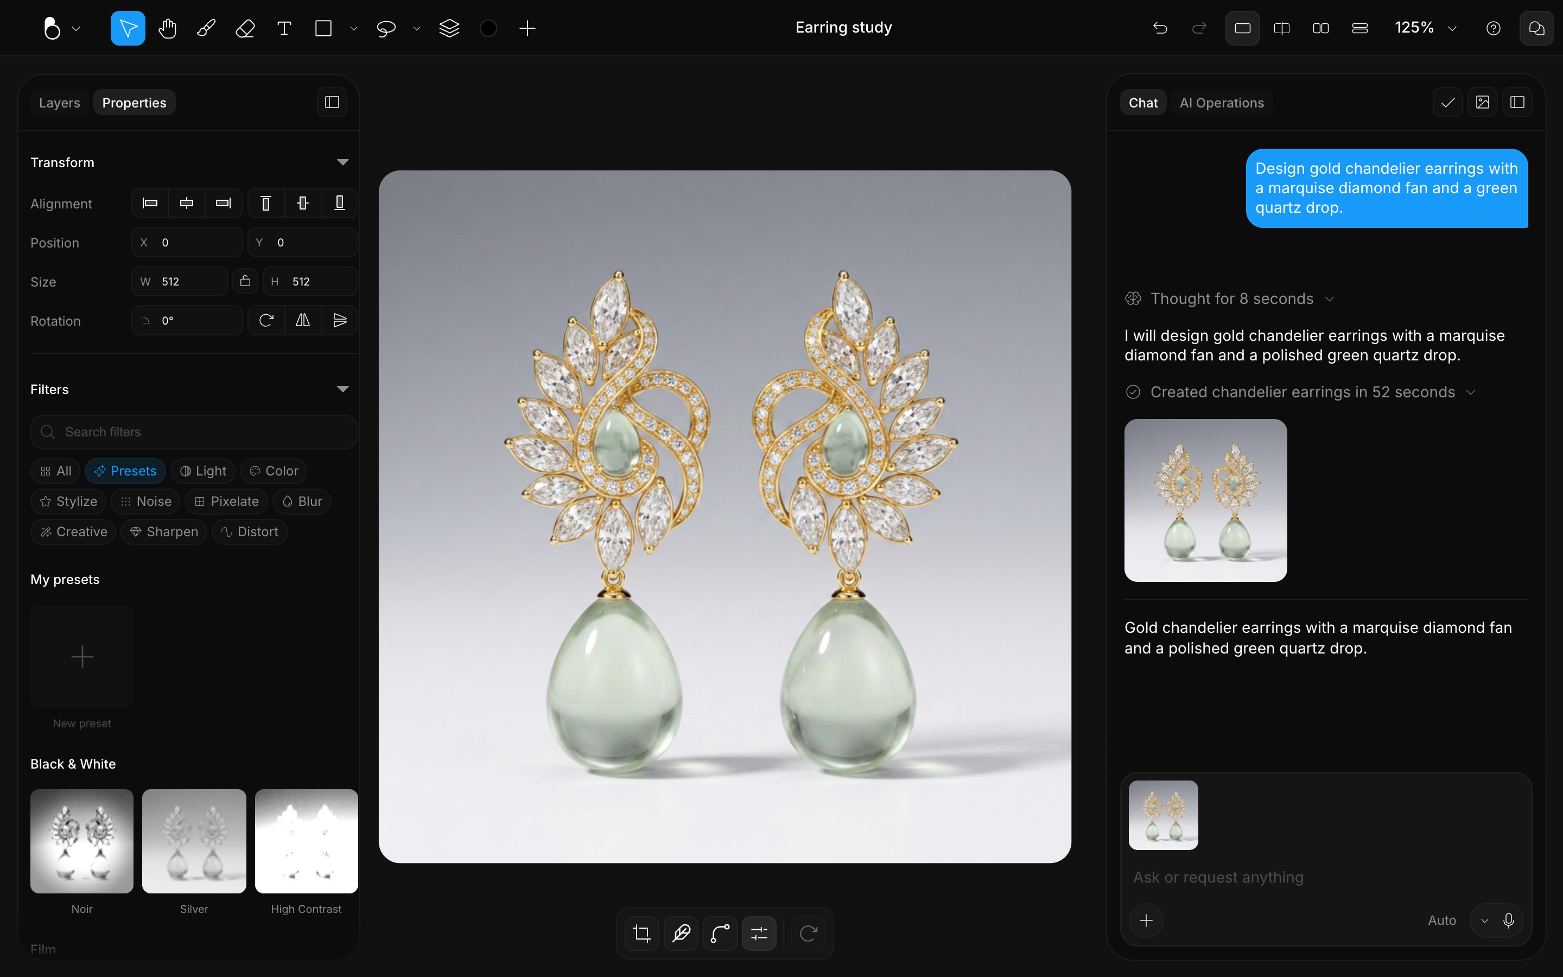
Task: Open the AI Operations tab
Action: 1221,103
